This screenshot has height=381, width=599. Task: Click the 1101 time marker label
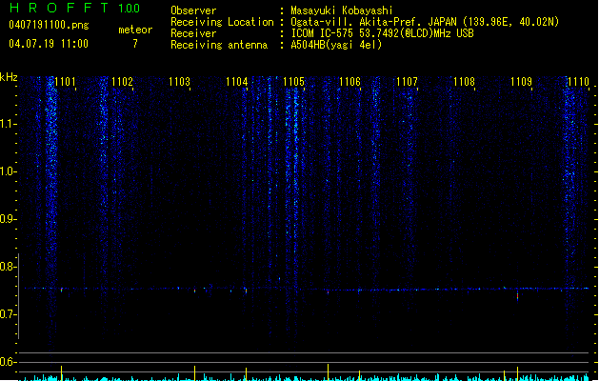[x=65, y=82]
